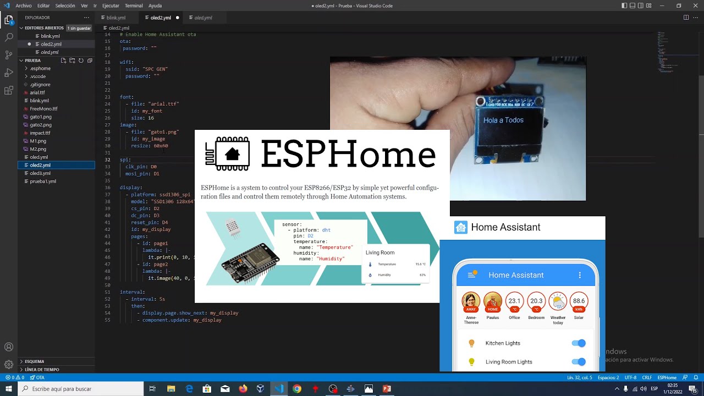Open Google Chrome from the taskbar
Image resolution: width=704 pixels, height=396 pixels.
(x=297, y=389)
